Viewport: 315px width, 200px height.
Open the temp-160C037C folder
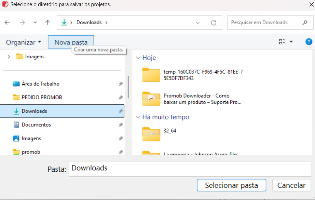[151, 75]
